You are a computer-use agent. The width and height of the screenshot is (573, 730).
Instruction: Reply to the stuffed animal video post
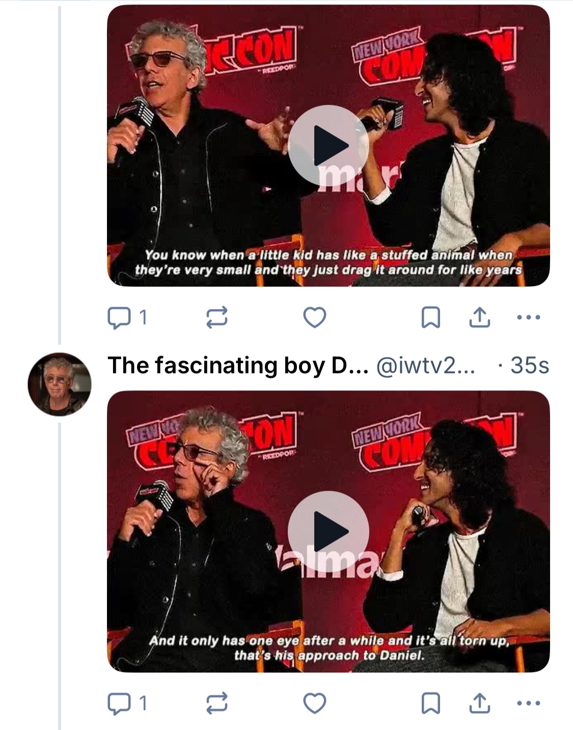(x=119, y=318)
